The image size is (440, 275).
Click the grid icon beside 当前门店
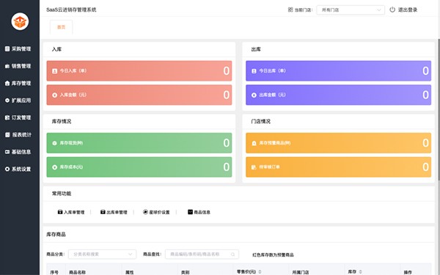pyautogui.click(x=290, y=10)
